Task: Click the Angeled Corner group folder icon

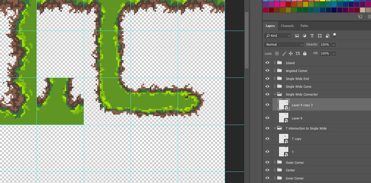Action: pos(280,70)
